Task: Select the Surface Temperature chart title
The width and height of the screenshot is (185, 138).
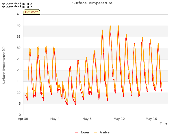Action: 92,3
